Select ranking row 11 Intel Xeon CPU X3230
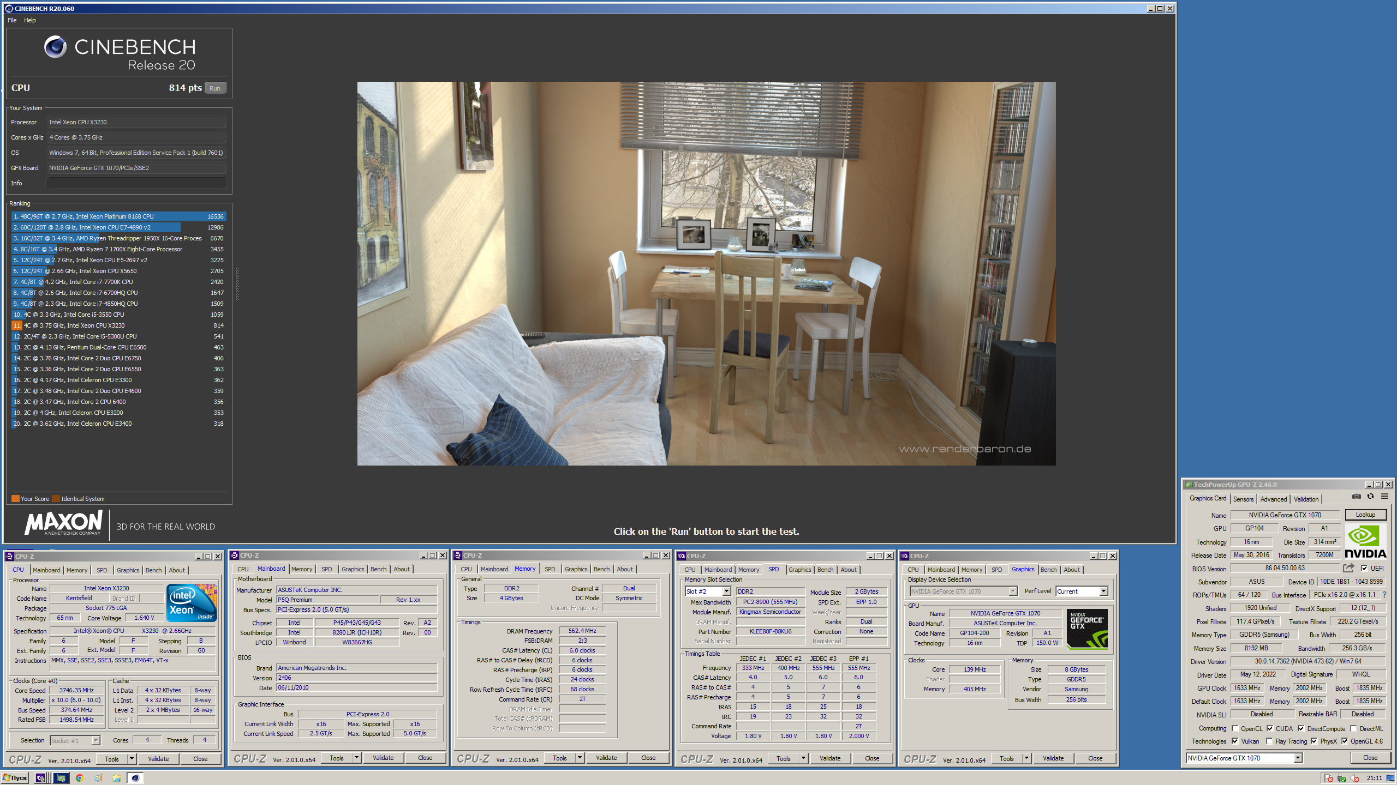Image resolution: width=1397 pixels, height=785 pixels. (x=118, y=325)
